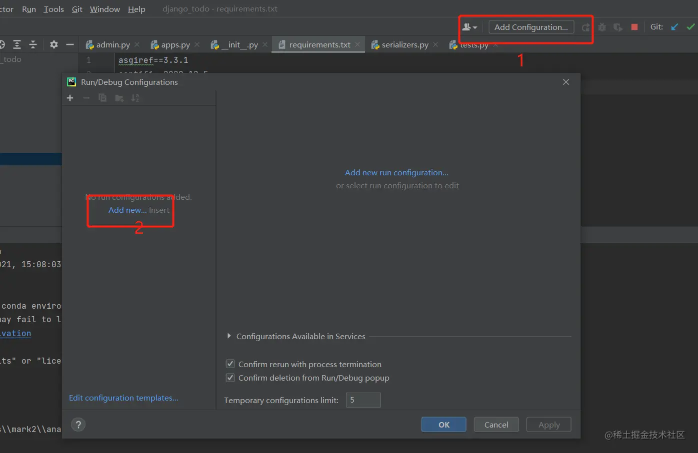Click the Collapse All icon in project panel
The image size is (698, 453).
point(33,44)
